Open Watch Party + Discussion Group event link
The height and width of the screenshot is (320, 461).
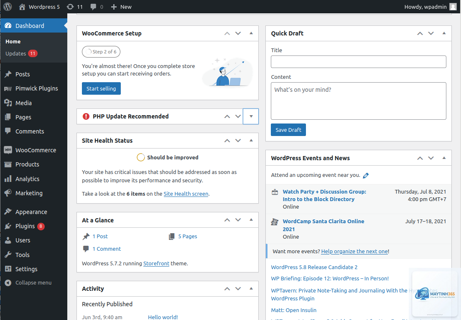[x=324, y=195]
